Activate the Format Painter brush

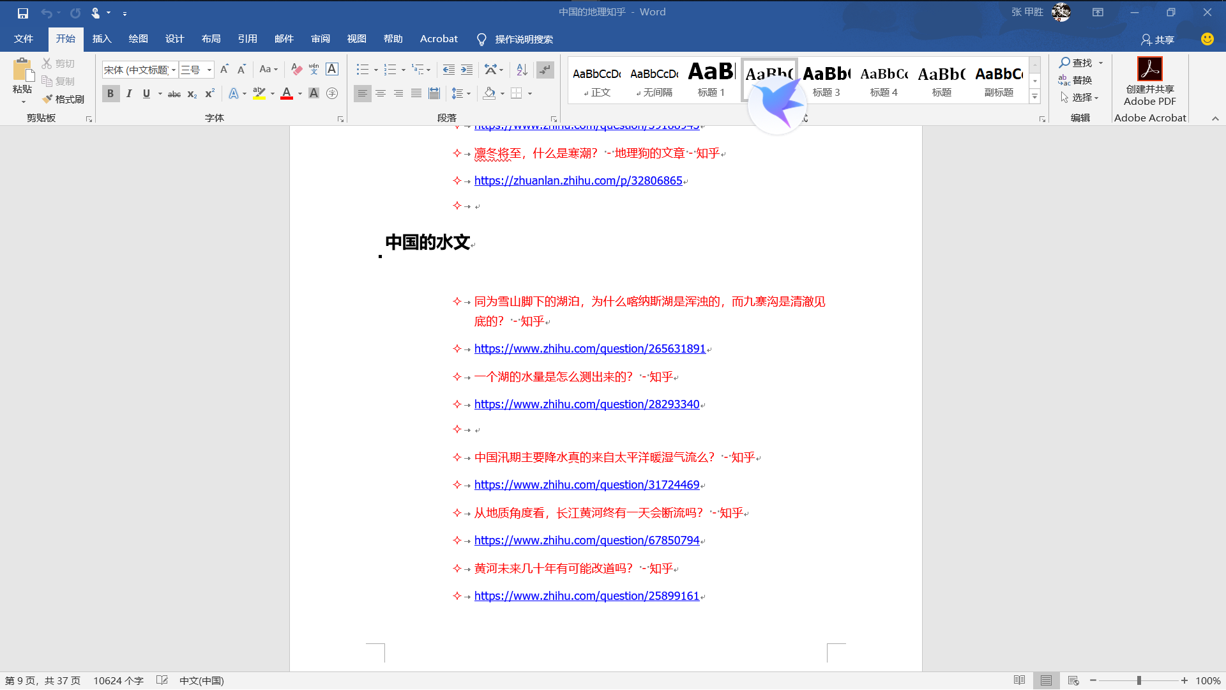point(63,99)
